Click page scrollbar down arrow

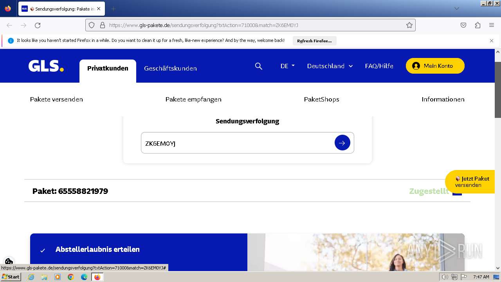click(498, 268)
